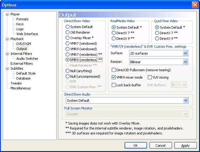Screen dimensions: 200x152
Task: Collapse the Player tree node
Action: coord(7,14)
